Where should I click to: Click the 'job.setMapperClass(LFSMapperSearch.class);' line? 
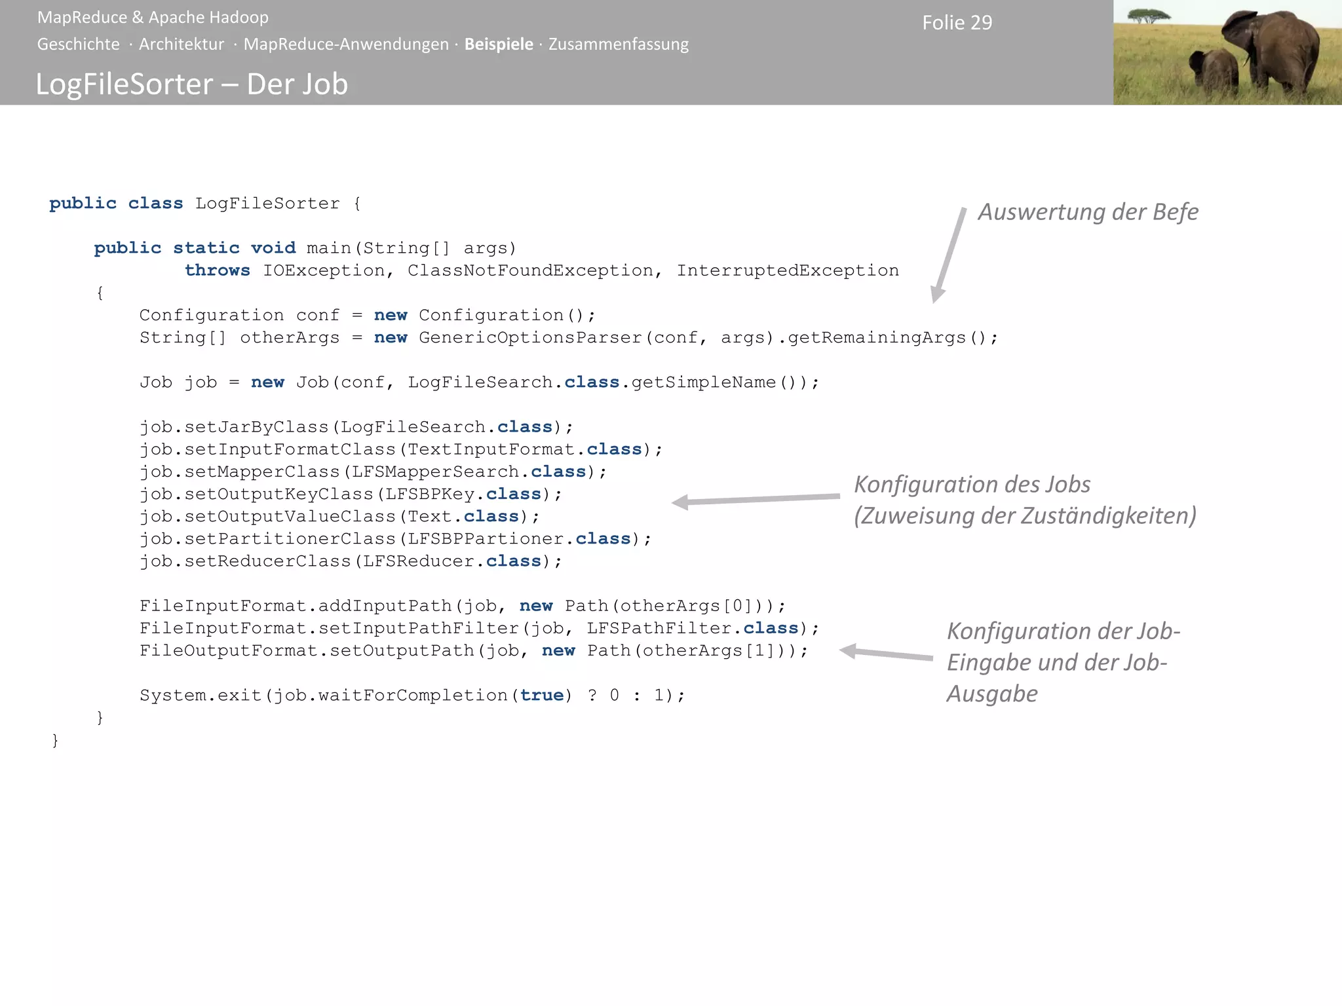coord(374,472)
